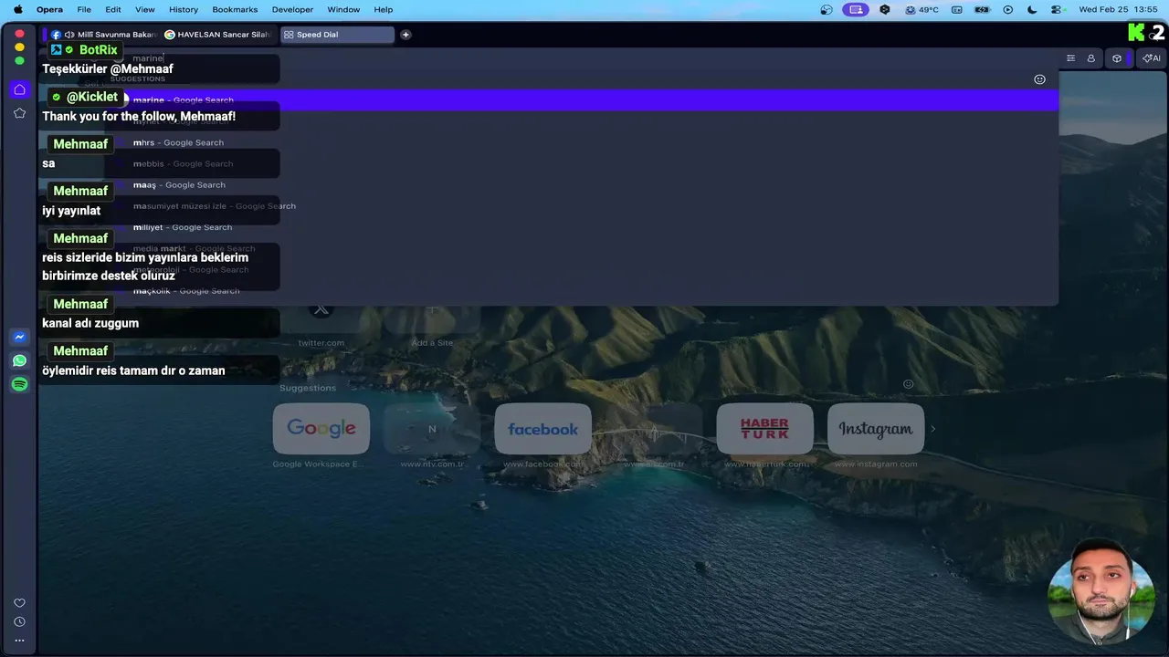
Task: Choose the 'mhrs - Google Search' suggestion
Action: tap(582, 142)
